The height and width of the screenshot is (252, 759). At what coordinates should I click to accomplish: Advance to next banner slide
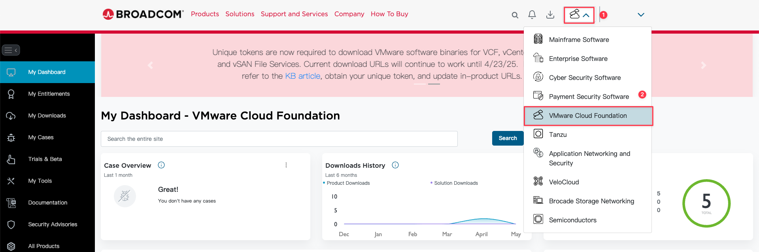(703, 65)
